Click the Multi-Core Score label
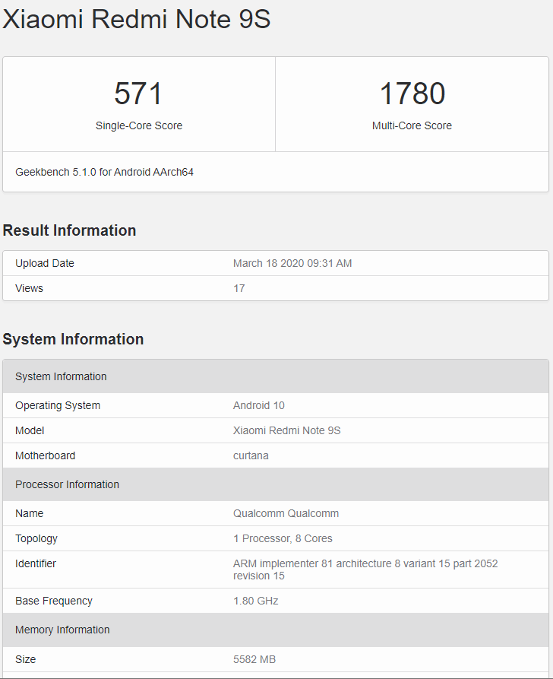 click(x=412, y=125)
